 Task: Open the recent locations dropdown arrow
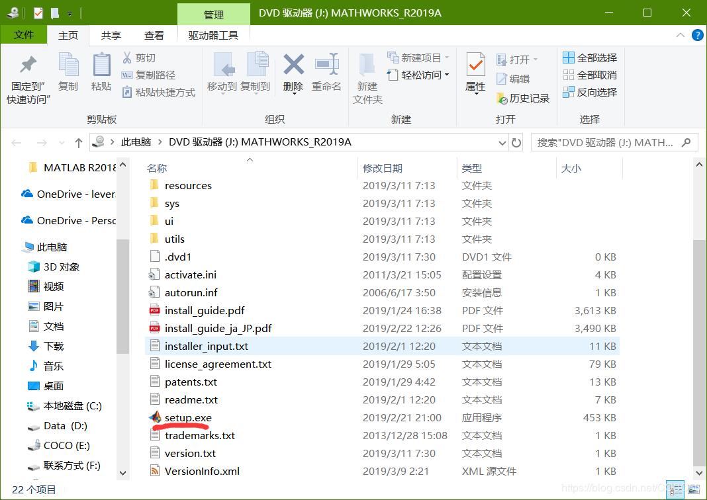click(62, 143)
